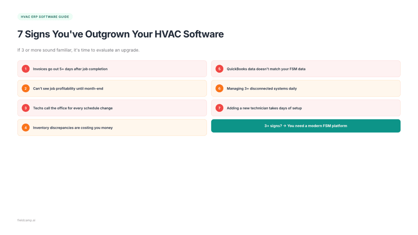The height and width of the screenshot is (235, 418).
Task: Click the upgrade evaluation subtitle text
Action: tap(78, 50)
